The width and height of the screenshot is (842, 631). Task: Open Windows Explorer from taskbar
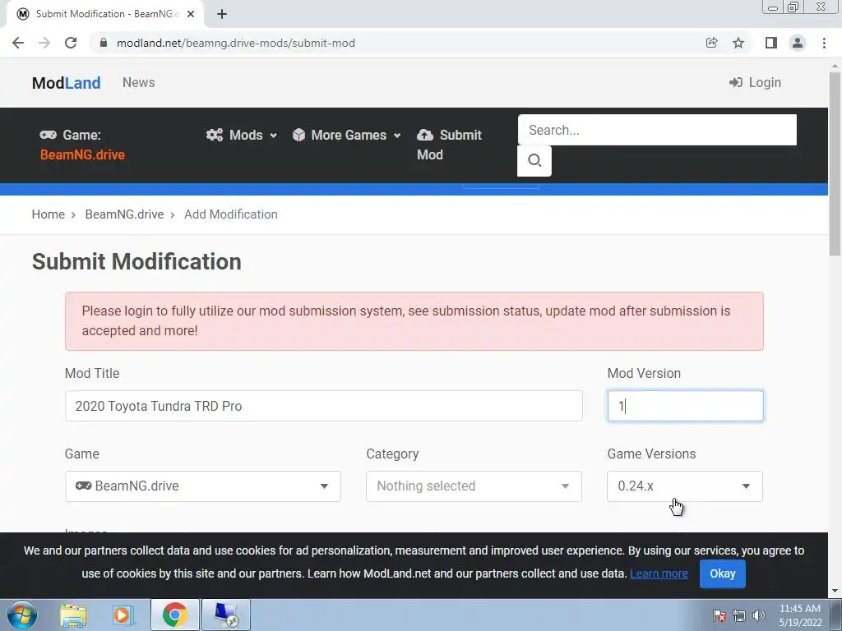tap(73, 615)
